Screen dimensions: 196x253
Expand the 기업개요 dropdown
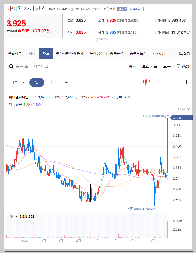tap(136, 9)
